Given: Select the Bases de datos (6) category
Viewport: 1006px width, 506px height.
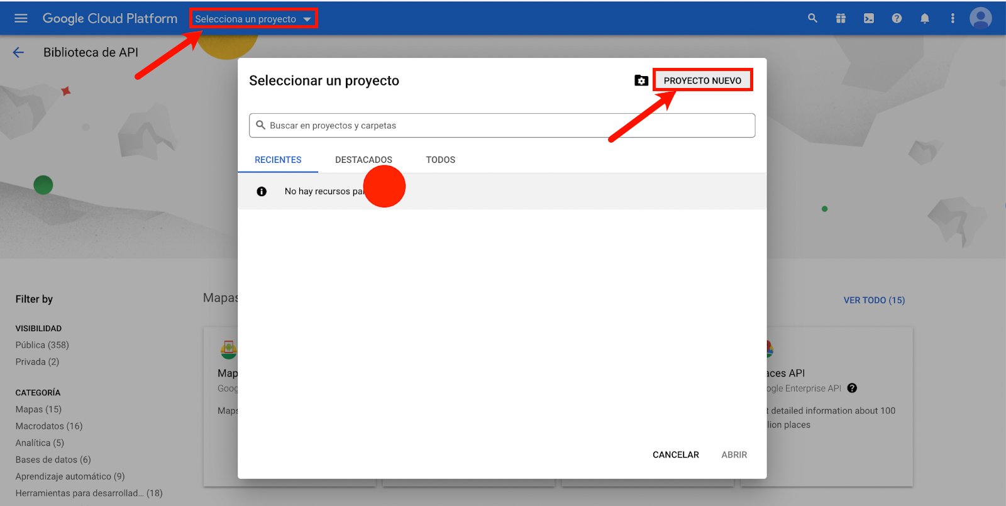Looking at the screenshot, I should tap(53, 460).
